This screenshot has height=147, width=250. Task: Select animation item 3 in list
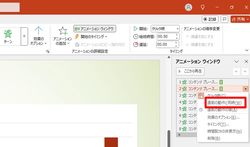click(x=187, y=95)
